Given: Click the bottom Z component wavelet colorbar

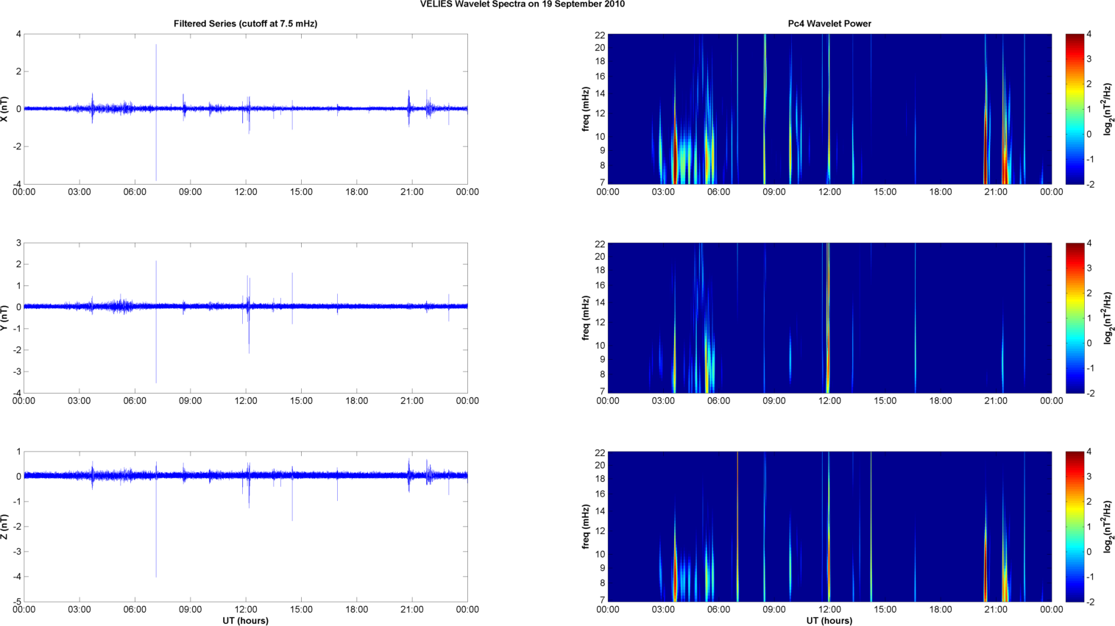Looking at the screenshot, I should 1075,527.
